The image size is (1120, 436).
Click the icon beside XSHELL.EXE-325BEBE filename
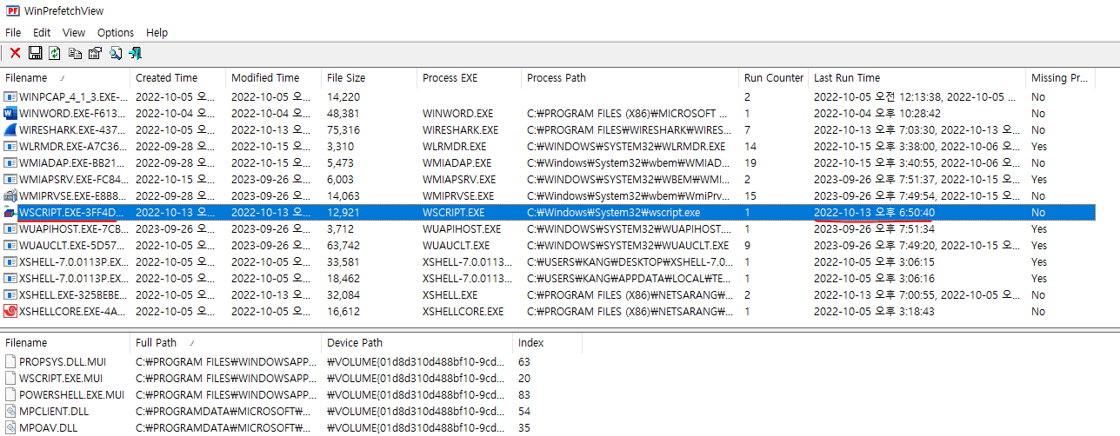click(10, 295)
